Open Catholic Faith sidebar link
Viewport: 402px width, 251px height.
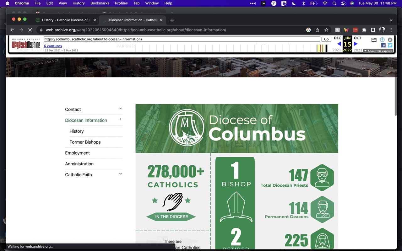[x=79, y=175]
